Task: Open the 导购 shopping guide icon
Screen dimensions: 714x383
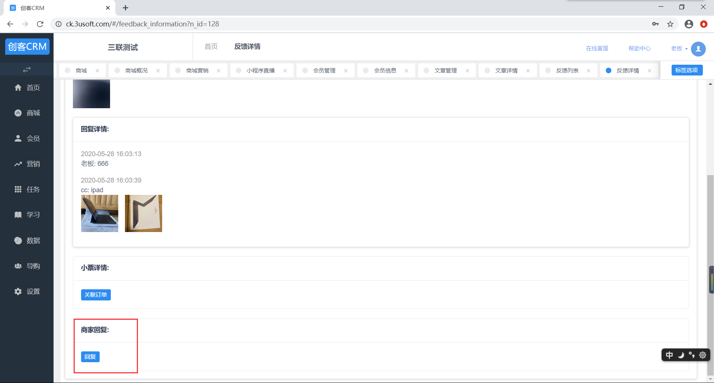Action: coord(18,266)
